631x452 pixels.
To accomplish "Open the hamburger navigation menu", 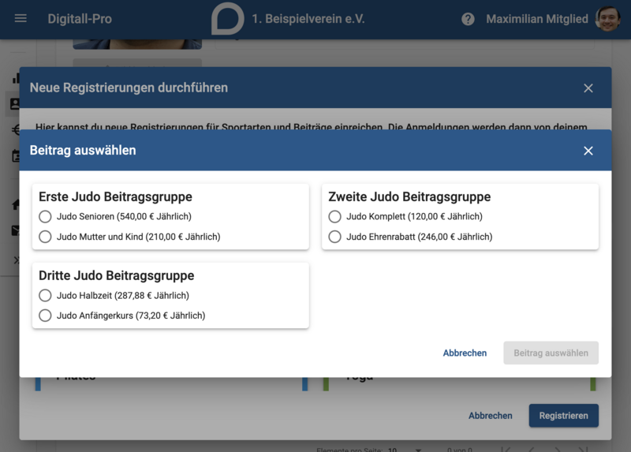I will (x=21, y=18).
